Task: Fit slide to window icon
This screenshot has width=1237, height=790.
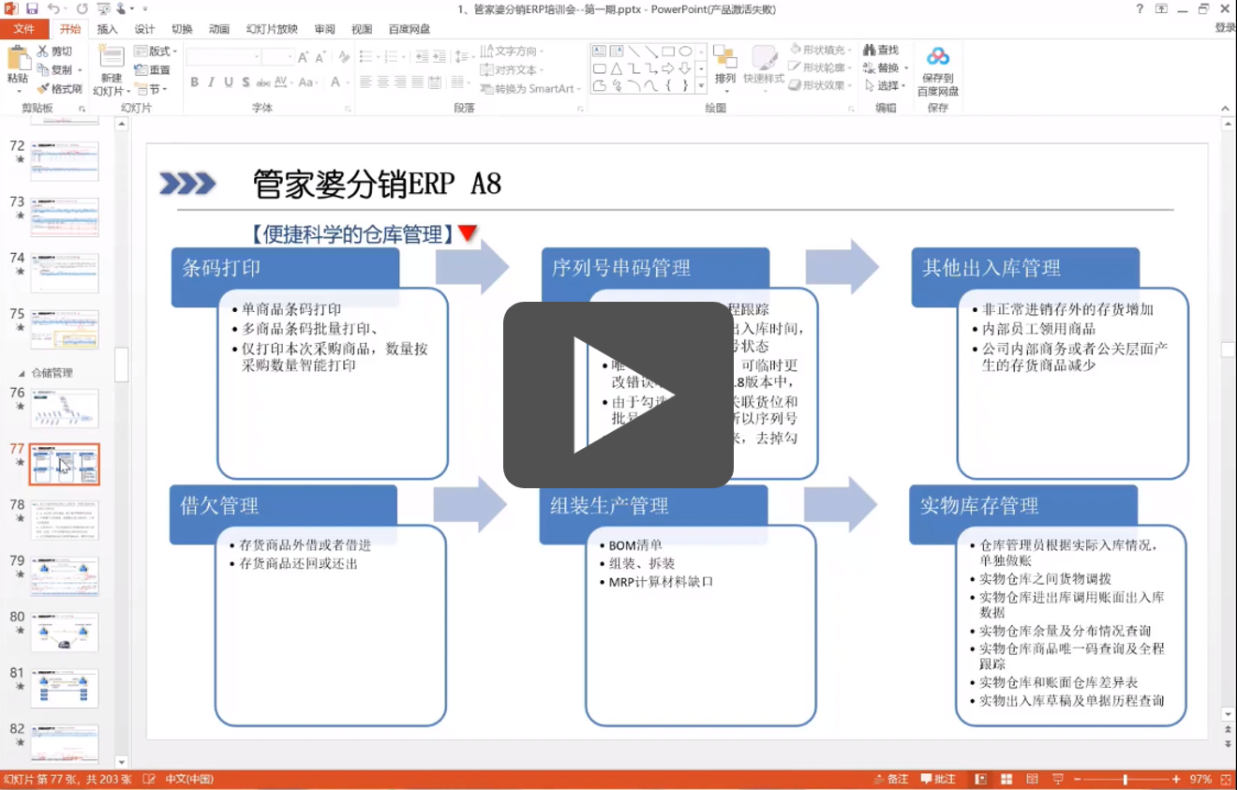Action: [1225, 780]
